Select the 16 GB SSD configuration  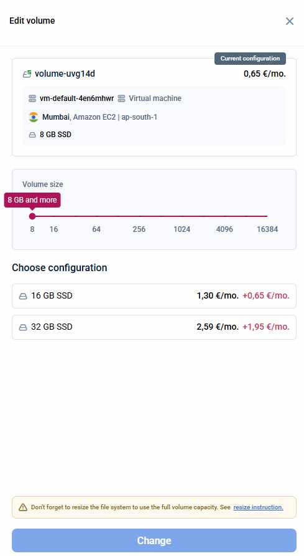(154, 295)
